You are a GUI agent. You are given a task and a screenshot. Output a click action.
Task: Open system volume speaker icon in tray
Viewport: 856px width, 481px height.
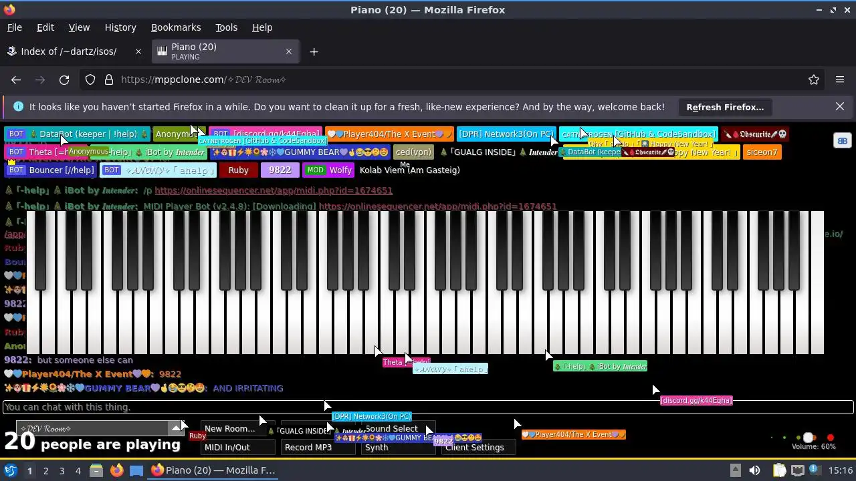click(x=754, y=470)
